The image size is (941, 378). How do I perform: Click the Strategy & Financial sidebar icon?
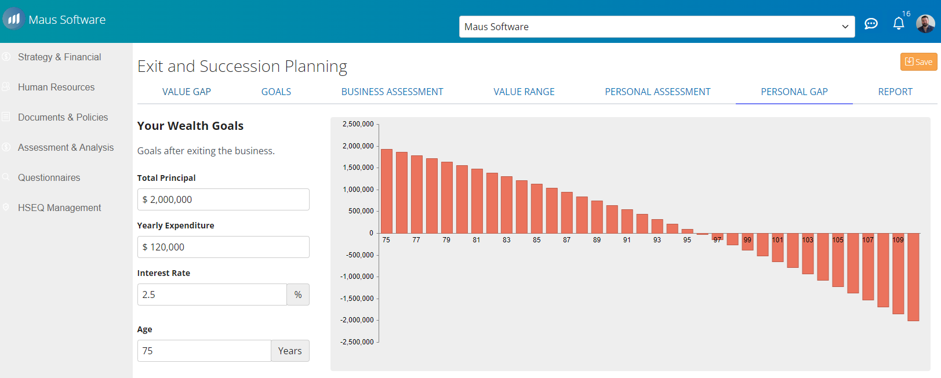click(6, 57)
